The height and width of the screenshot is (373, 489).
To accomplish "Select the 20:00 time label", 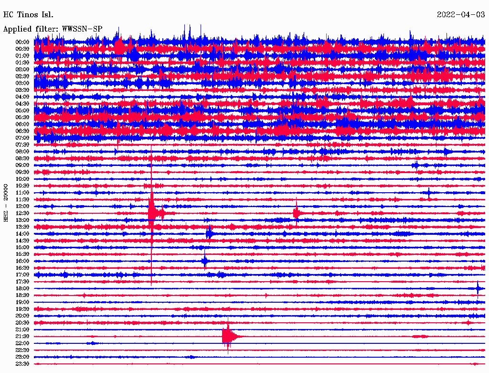I will 22,316.
